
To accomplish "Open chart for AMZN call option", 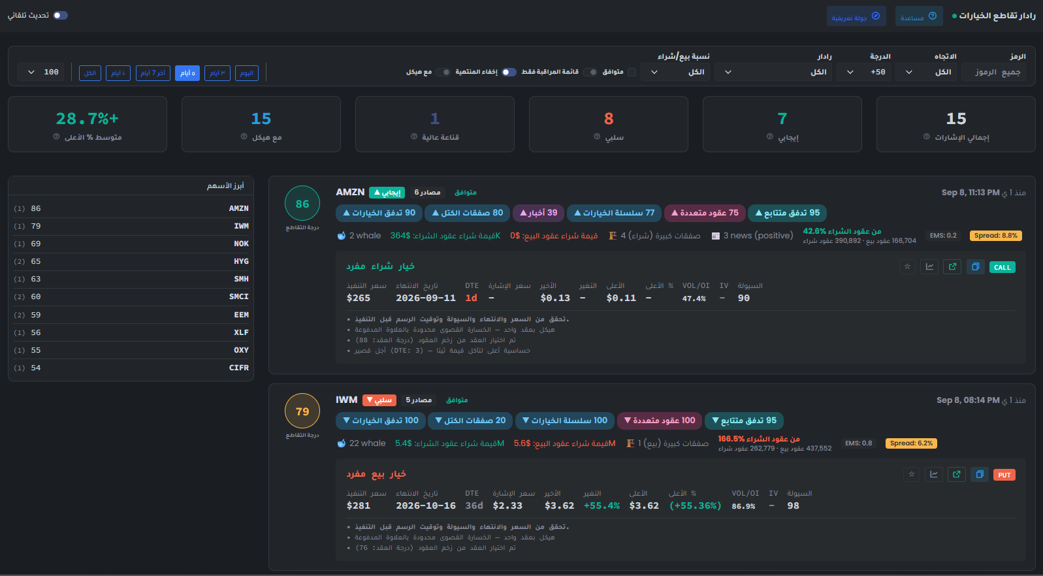I will coord(929,266).
